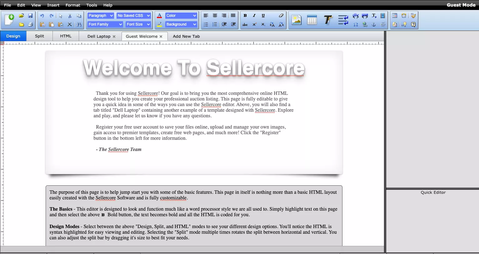Open the View menu

(36, 5)
